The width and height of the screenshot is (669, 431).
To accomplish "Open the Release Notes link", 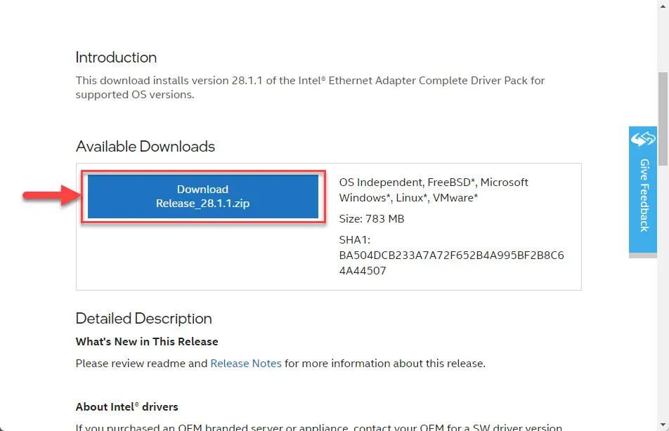I will 246,363.
